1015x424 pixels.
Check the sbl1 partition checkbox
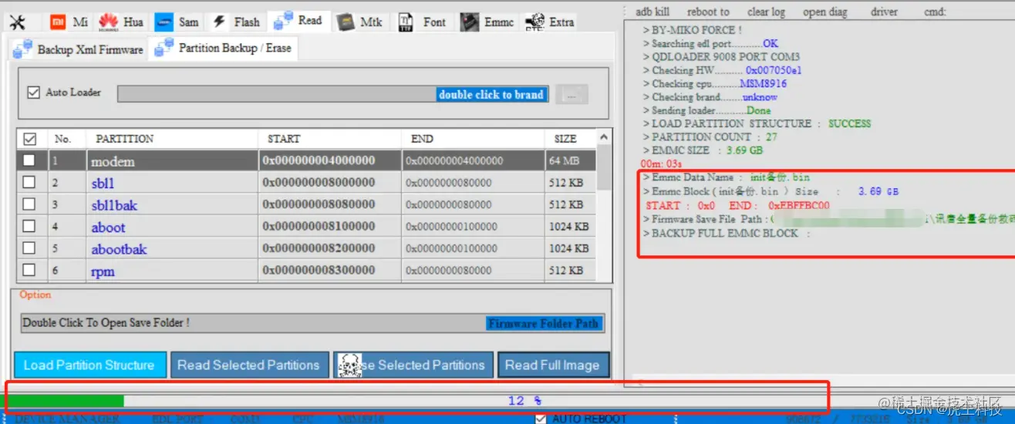tap(29, 183)
